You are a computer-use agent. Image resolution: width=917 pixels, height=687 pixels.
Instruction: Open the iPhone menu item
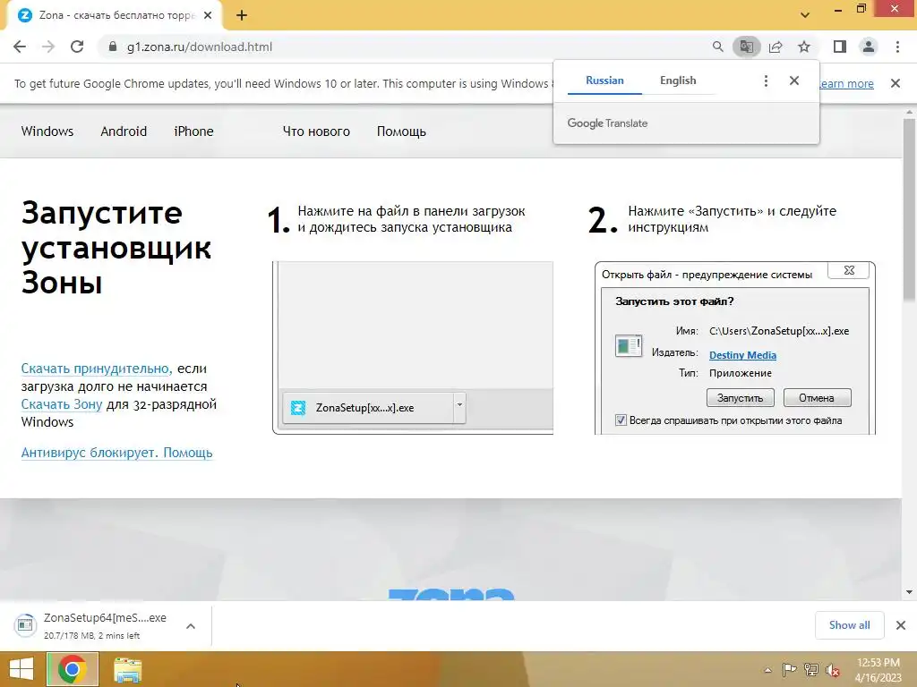[x=193, y=131]
